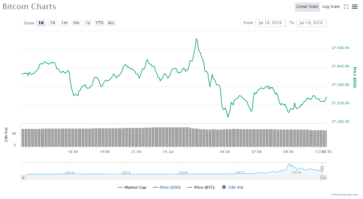Choose the 1y zoom option
This screenshot has height=199, width=363.
click(x=88, y=23)
